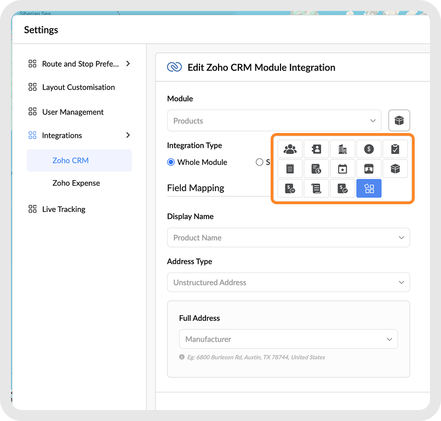
Task: Pick the box icon inside the icon picker
Action: point(395,169)
